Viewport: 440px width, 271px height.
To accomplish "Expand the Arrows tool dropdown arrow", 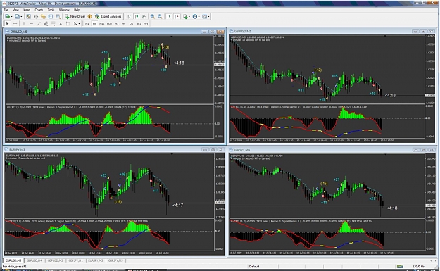I will 79,24.
